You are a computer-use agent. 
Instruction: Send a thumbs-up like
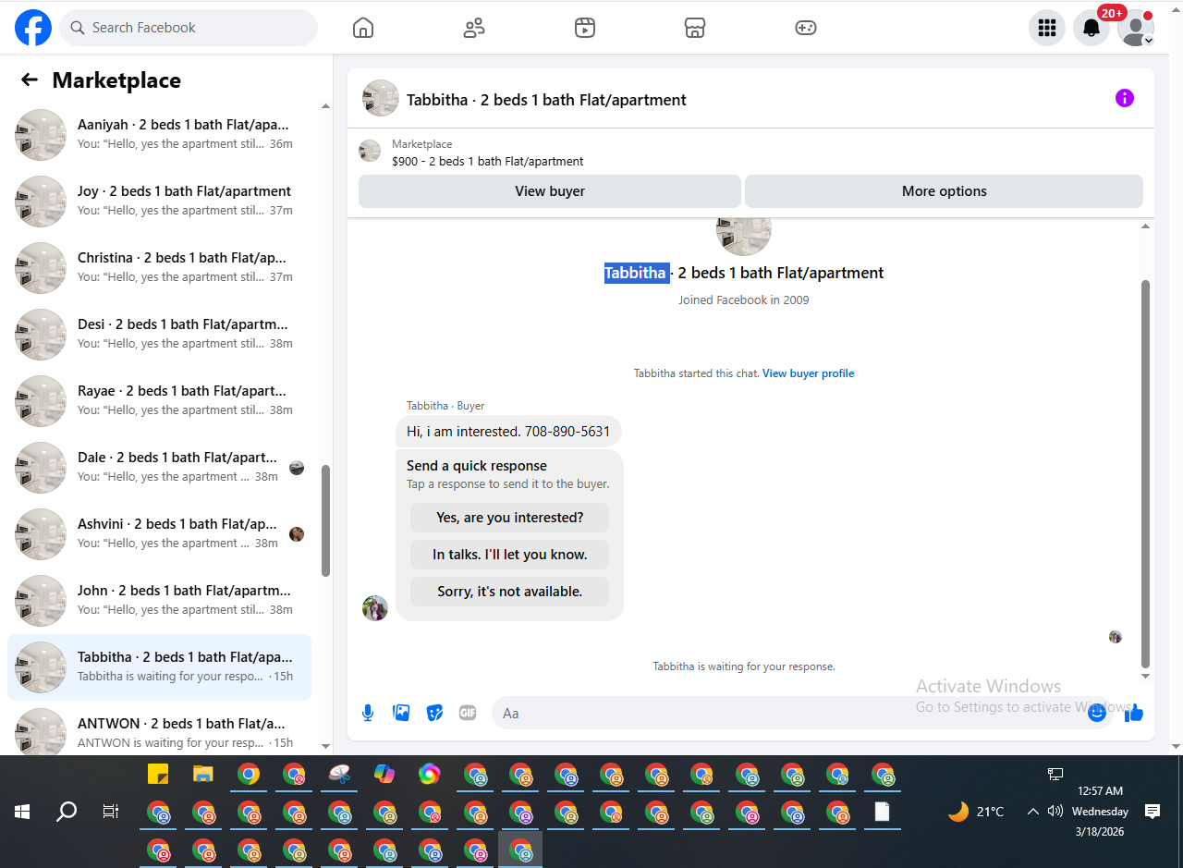(x=1134, y=713)
